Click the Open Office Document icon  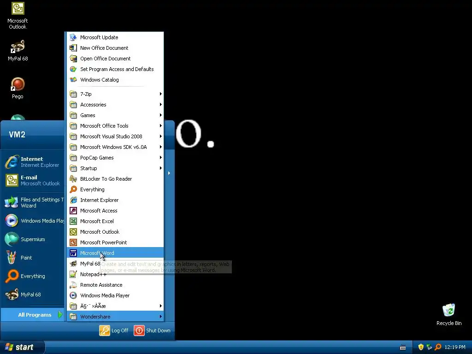click(x=73, y=59)
